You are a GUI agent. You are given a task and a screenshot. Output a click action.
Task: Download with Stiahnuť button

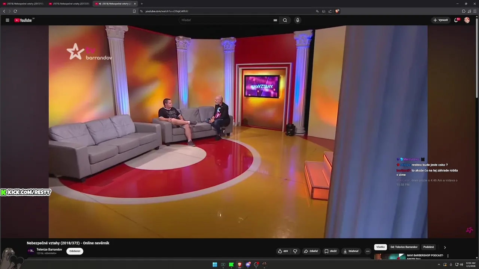(x=351, y=251)
